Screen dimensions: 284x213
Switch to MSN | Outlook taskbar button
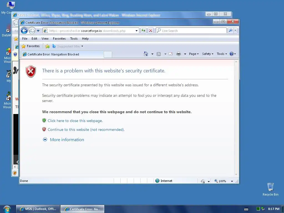[x=38, y=209]
